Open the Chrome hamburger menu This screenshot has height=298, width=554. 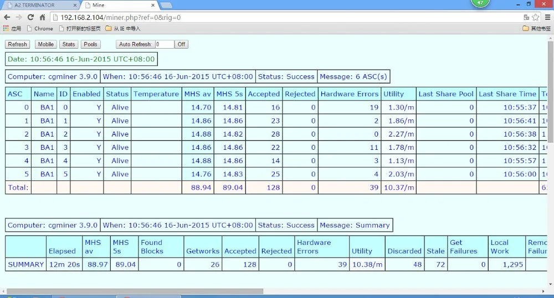[547, 18]
